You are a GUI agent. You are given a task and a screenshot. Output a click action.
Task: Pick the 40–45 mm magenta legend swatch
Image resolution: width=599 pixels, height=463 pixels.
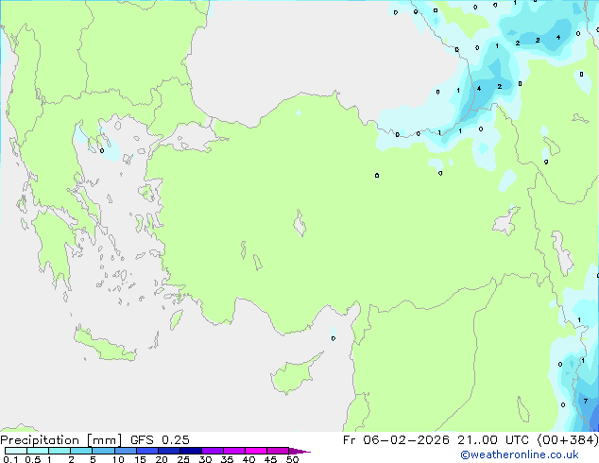[x=256, y=451]
